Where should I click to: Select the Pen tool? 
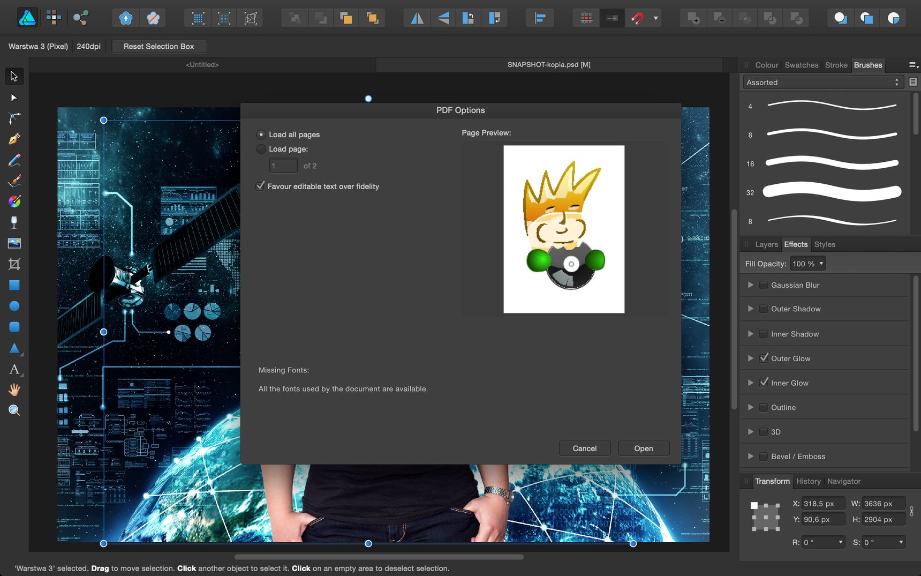coord(14,139)
